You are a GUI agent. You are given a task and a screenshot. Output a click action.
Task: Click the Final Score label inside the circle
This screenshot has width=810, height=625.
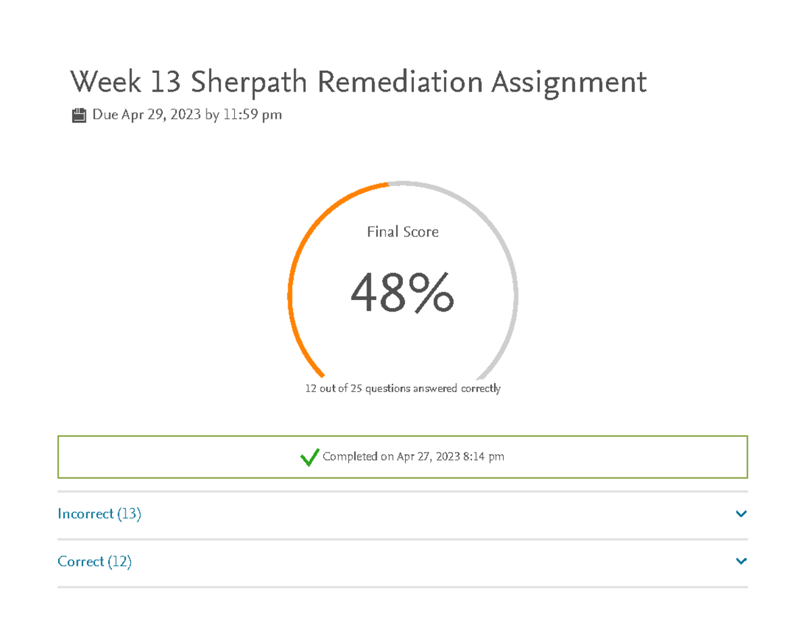[402, 232]
